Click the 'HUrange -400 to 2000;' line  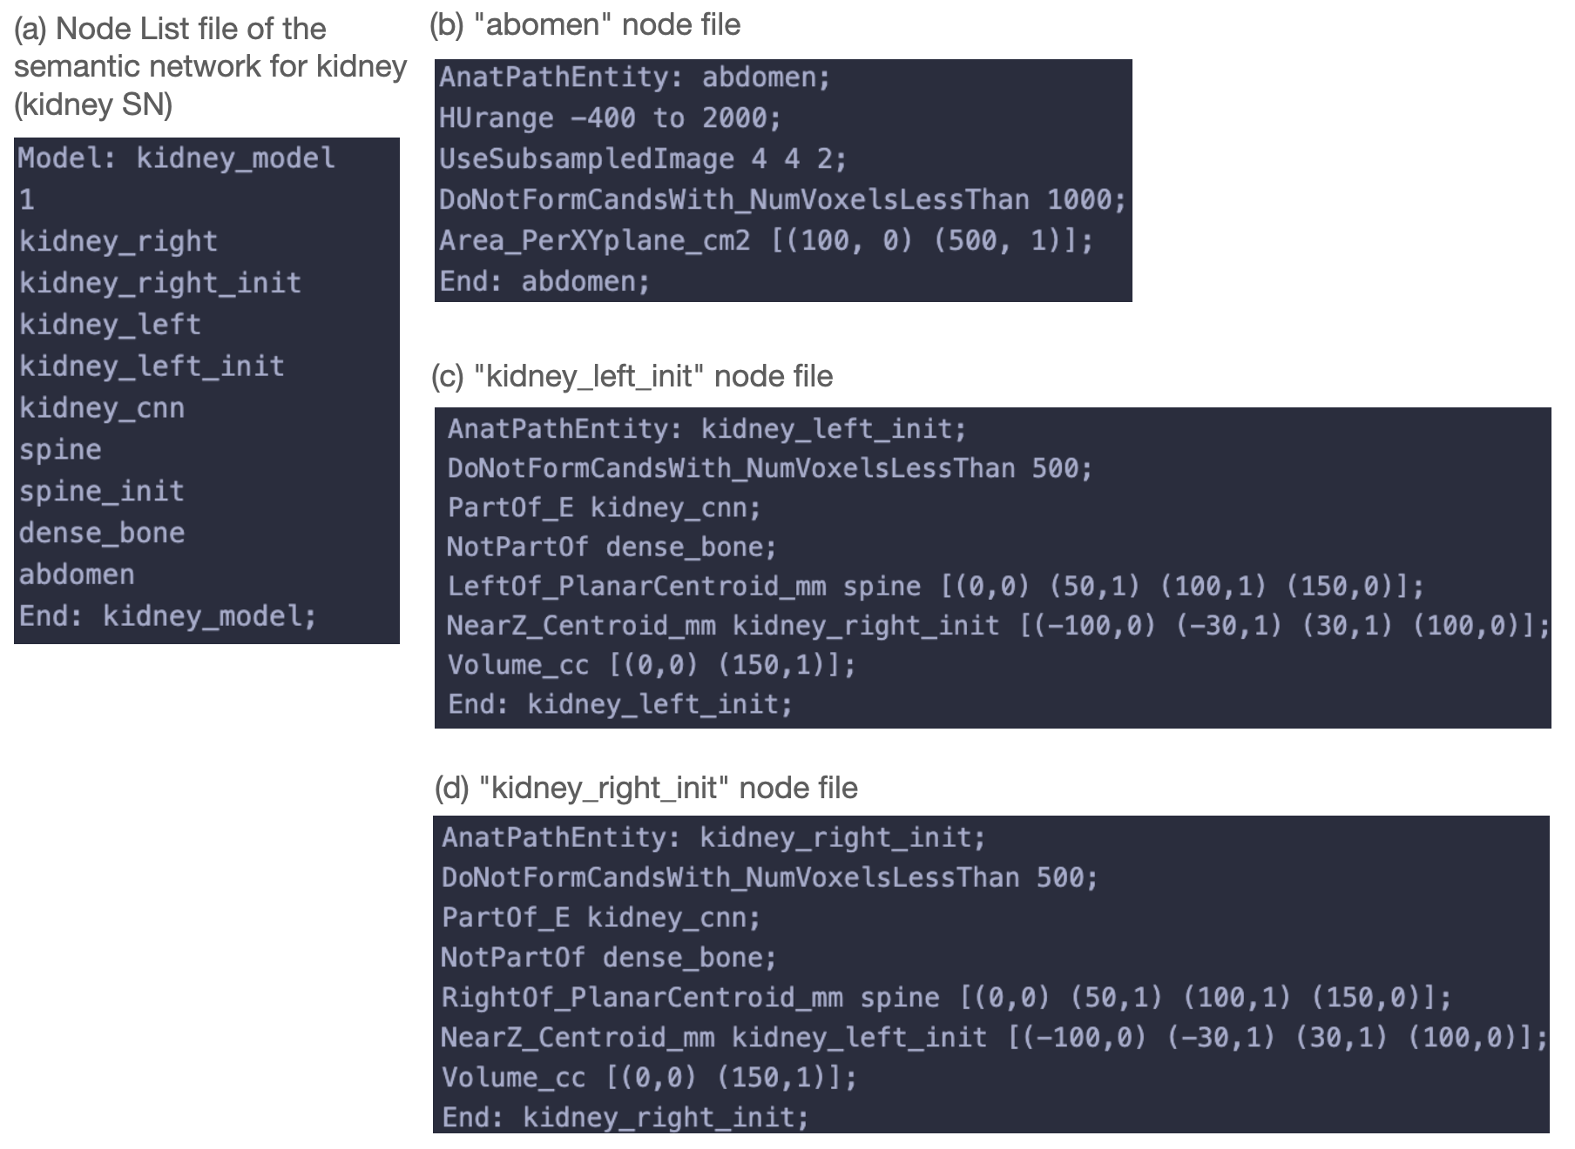(x=610, y=118)
